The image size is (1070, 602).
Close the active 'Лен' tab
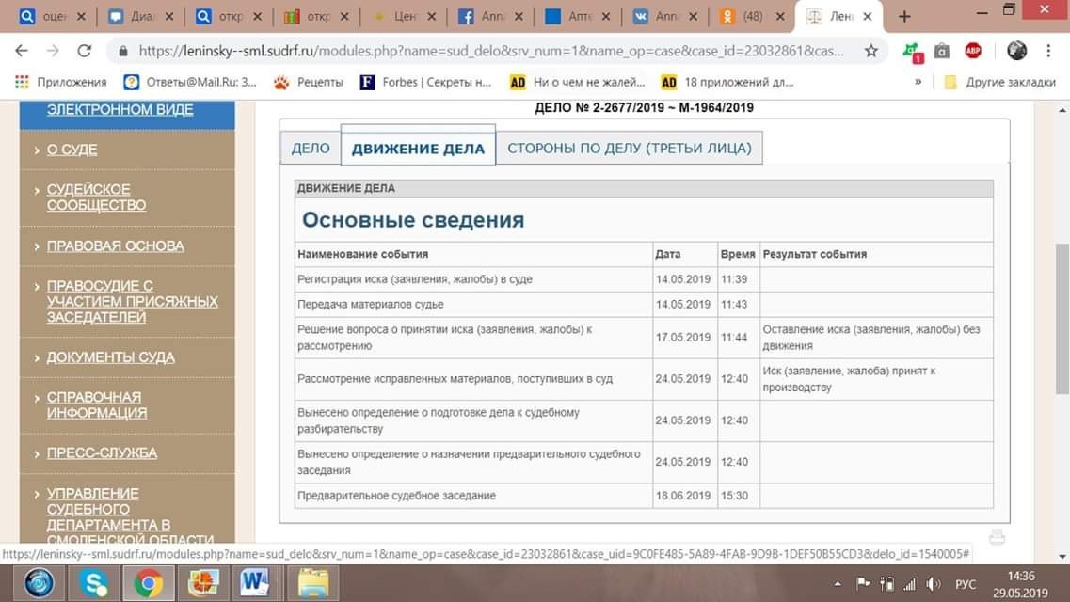pyautogui.click(x=868, y=16)
